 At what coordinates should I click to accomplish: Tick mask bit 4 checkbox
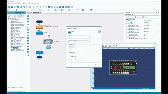(x=78, y=61)
